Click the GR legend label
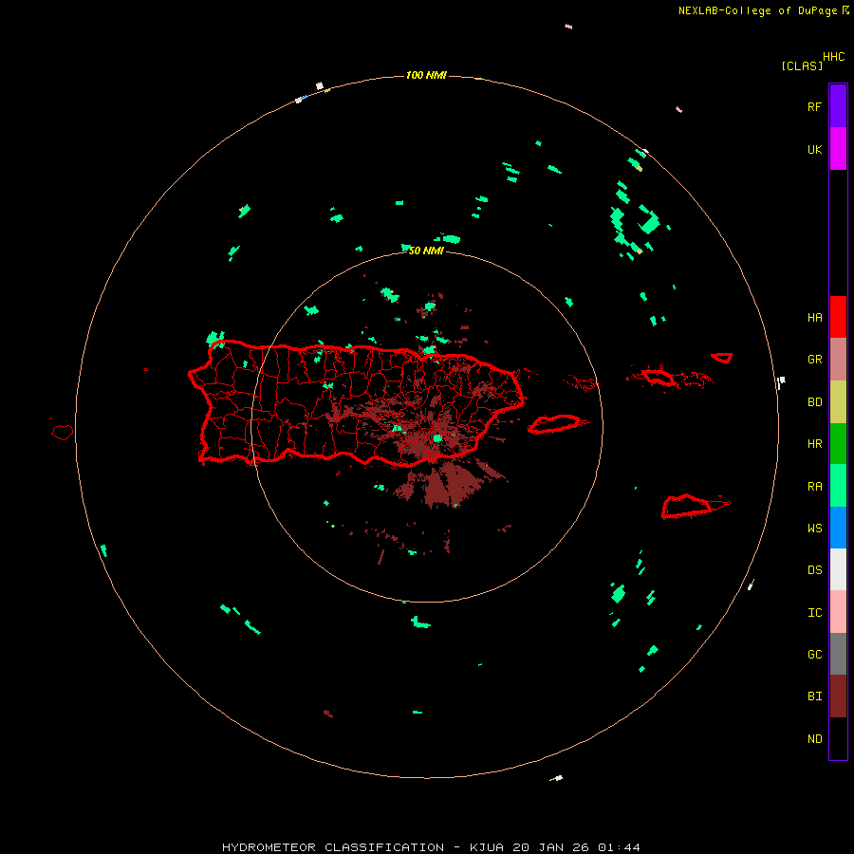The height and width of the screenshot is (854, 854). [814, 360]
